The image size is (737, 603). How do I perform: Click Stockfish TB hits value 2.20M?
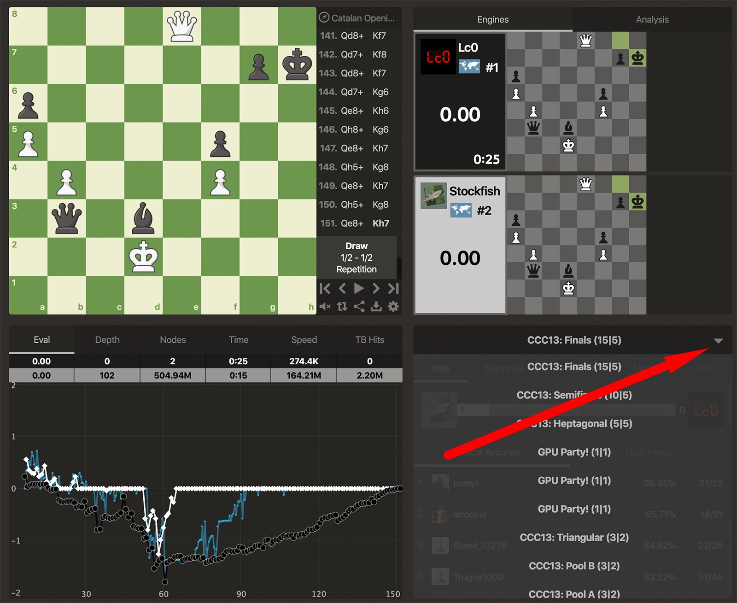click(x=369, y=375)
